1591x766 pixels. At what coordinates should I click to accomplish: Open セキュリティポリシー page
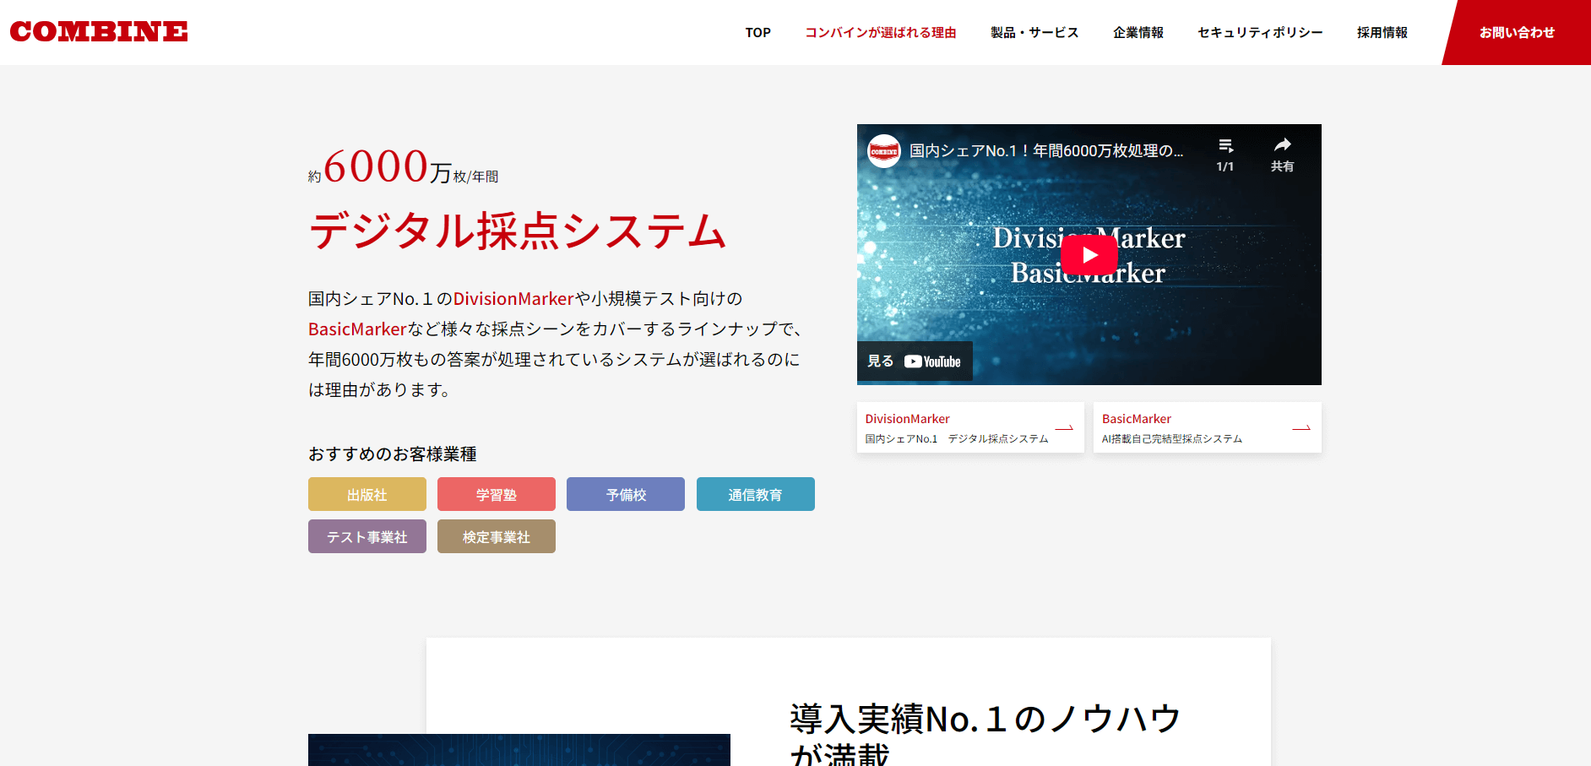pyautogui.click(x=1260, y=33)
